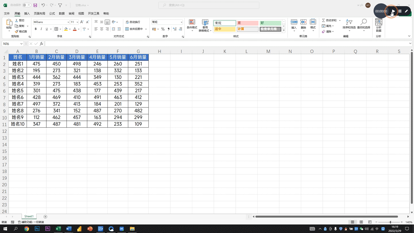This screenshot has width=414, height=233.
Task: Switch to the 插入 ribbon tab
Action: click(x=27, y=14)
